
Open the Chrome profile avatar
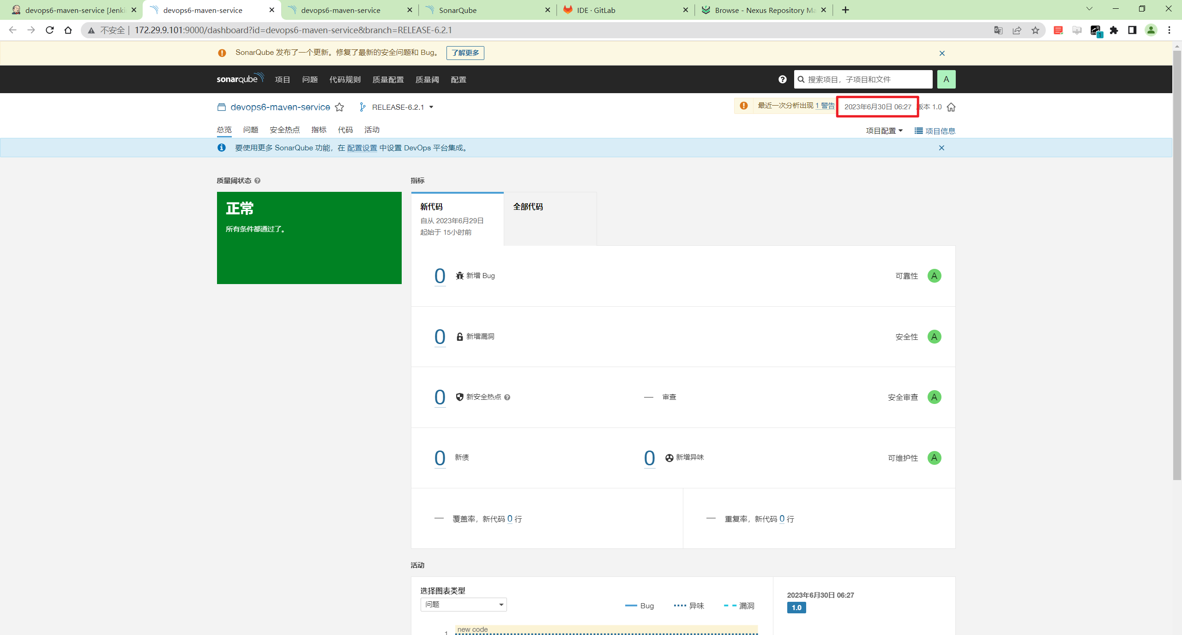[1151, 30]
